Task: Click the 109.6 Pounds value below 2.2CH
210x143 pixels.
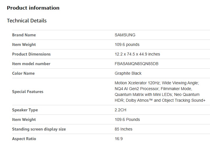Action: point(127,119)
